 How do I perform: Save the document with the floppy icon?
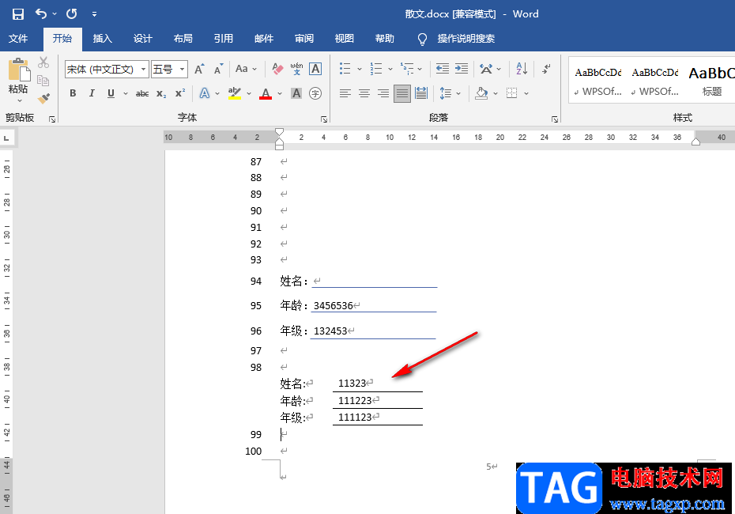[18, 14]
